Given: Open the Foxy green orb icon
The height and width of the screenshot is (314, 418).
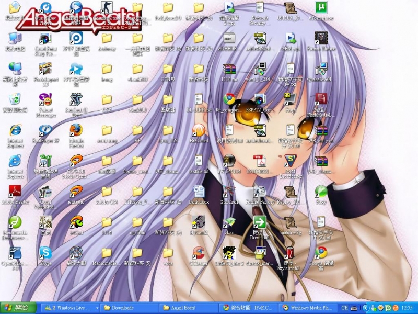Looking at the screenshot, I should click(321, 192).
